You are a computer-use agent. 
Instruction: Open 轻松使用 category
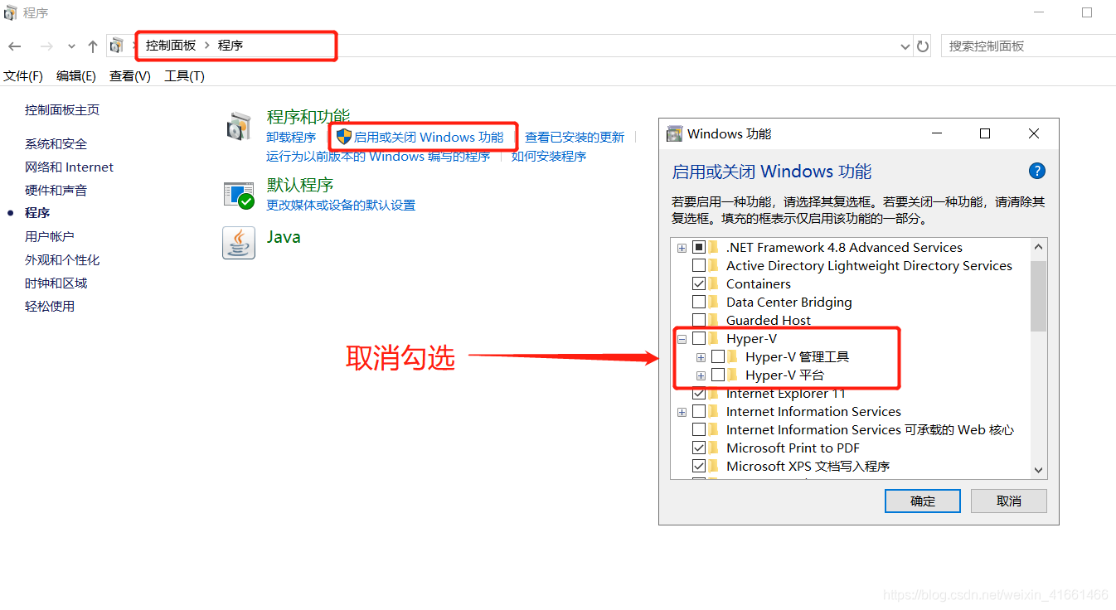49,307
